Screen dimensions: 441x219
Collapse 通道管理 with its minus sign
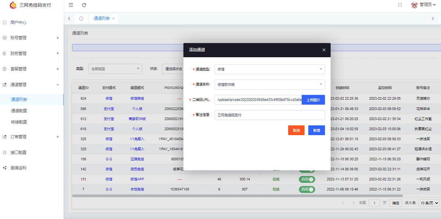coord(58,85)
